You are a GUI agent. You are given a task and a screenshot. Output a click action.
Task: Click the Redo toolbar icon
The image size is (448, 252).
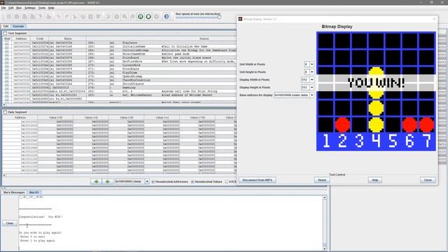point(66,17)
